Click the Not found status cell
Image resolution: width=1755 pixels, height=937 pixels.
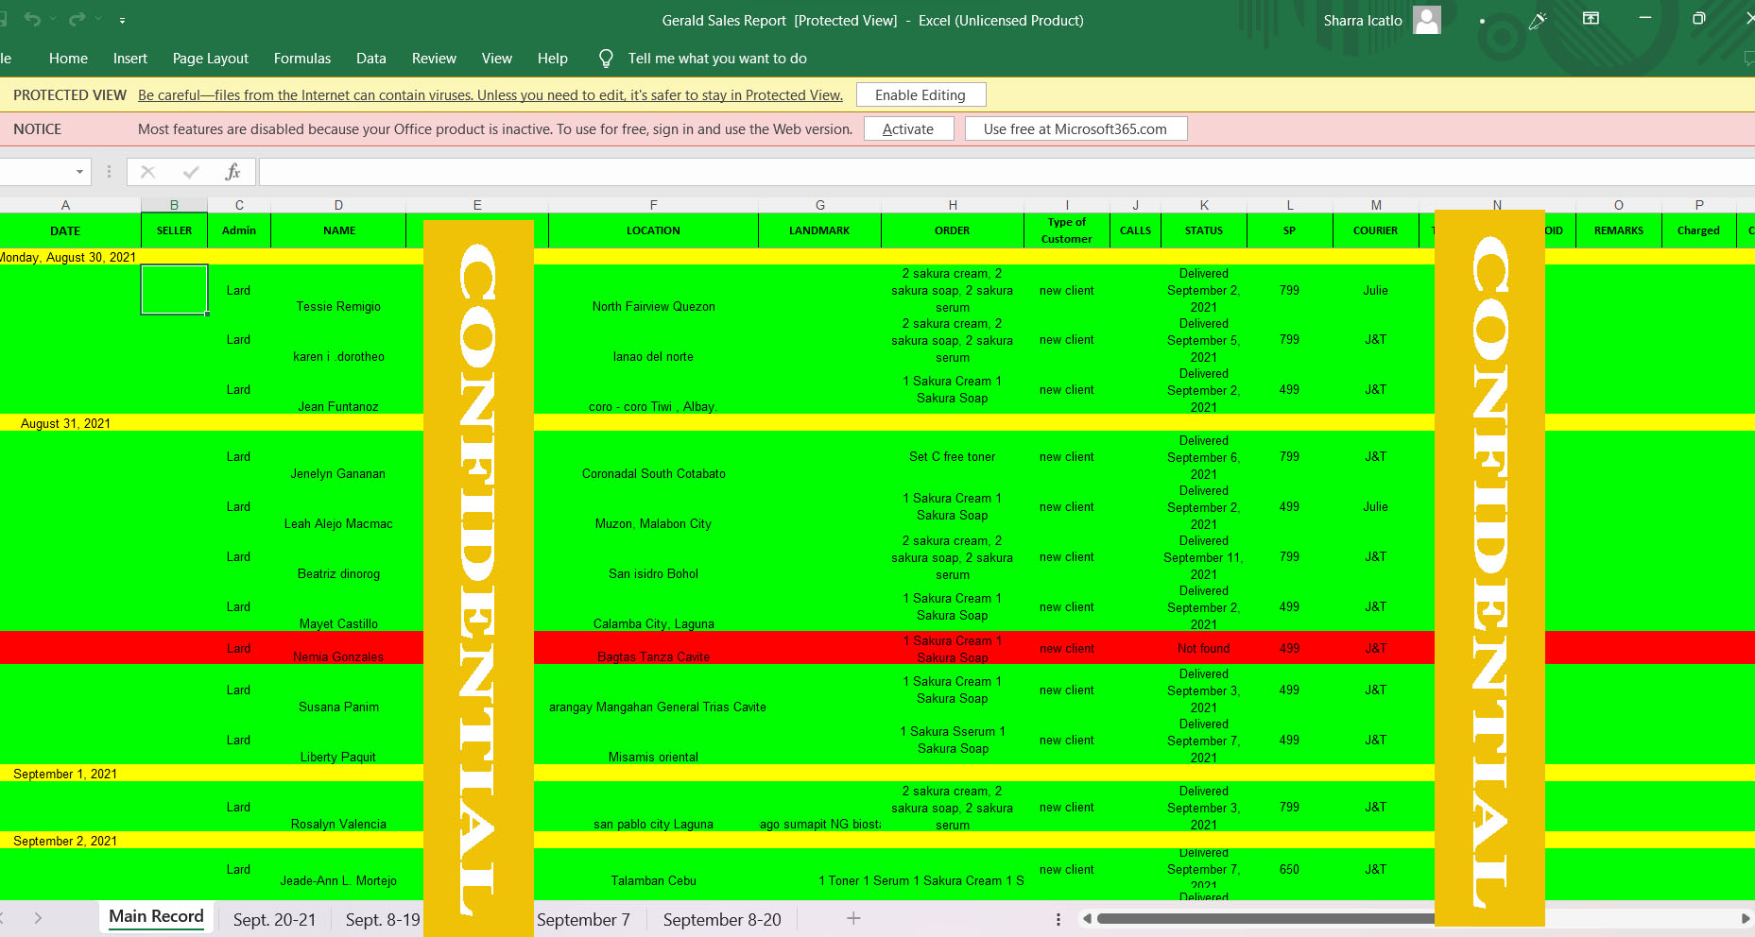click(1204, 648)
